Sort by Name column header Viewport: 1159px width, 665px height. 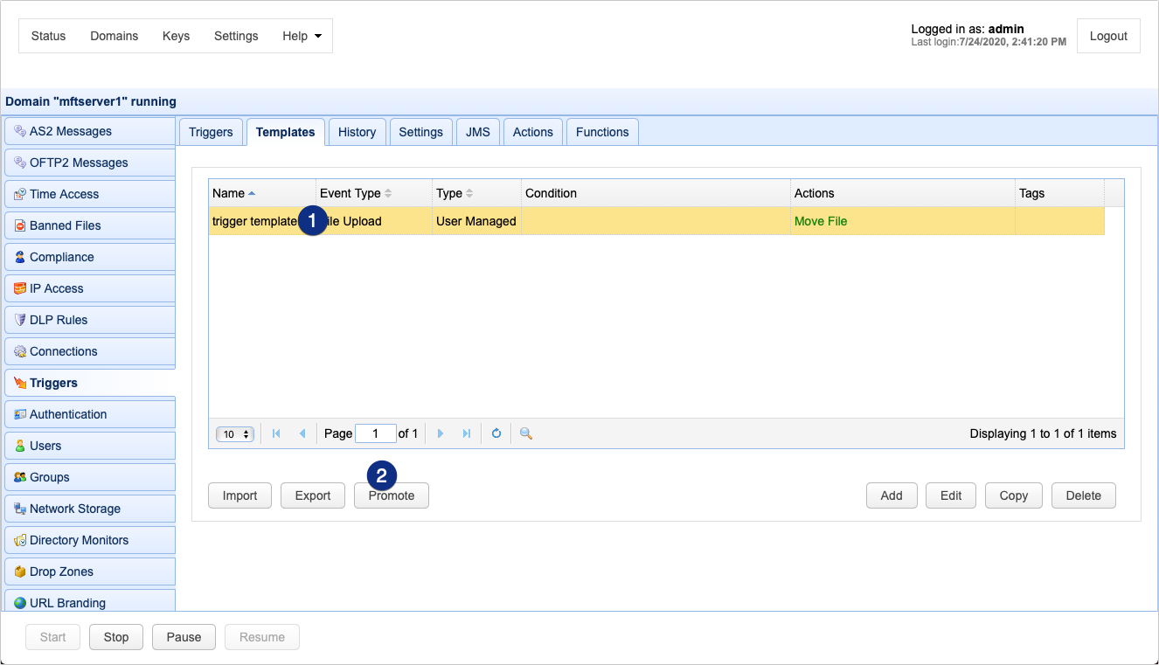[x=262, y=193]
